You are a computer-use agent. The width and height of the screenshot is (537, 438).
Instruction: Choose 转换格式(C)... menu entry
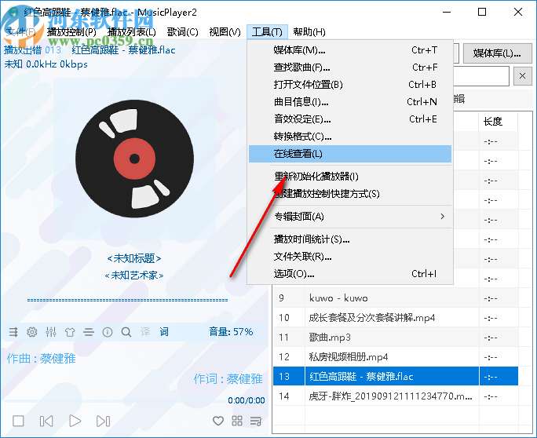click(350, 137)
